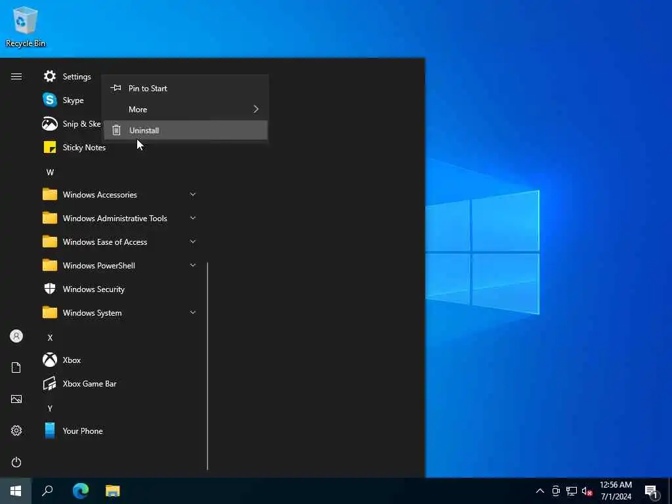
Task: Expand Windows Accessories folder chevron
Action: click(x=193, y=194)
